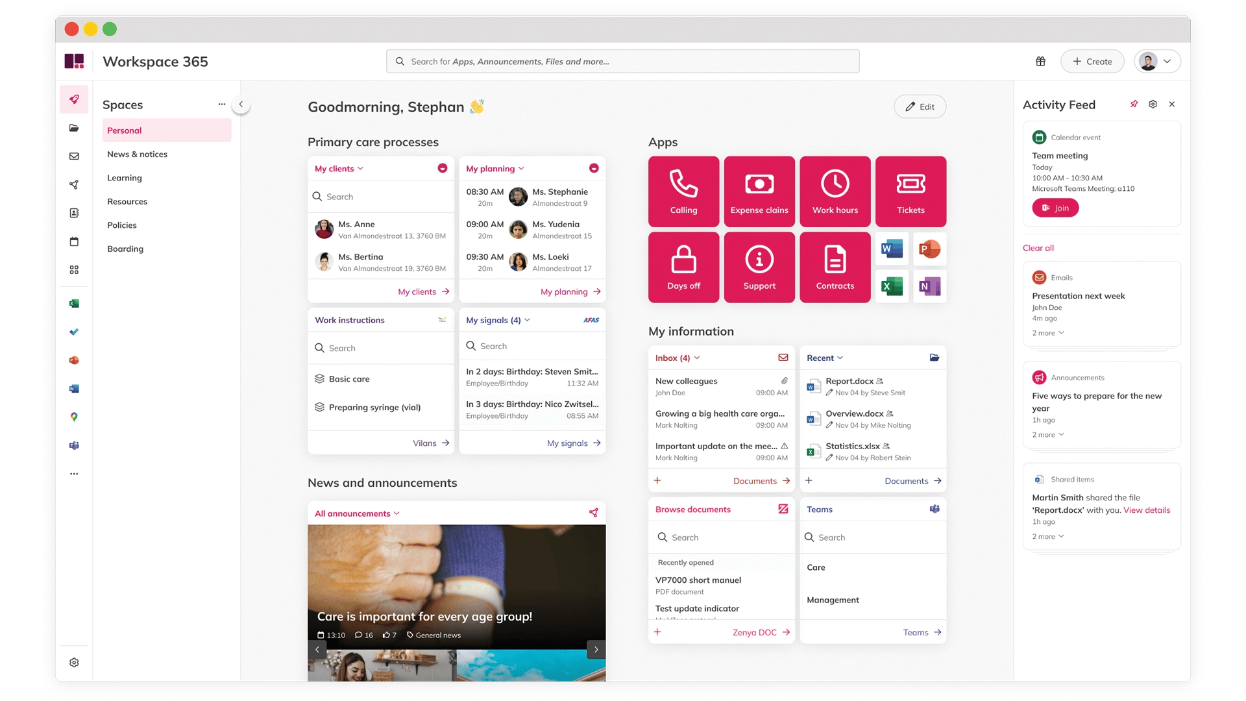Click the calendar icon in left sidebar
Image resolution: width=1246 pixels, height=701 pixels.
pyautogui.click(x=74, y=241)
